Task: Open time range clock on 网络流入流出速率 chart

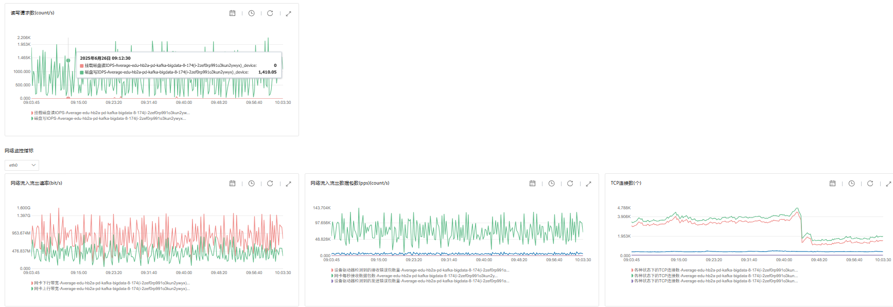Action: pos(251,184)
